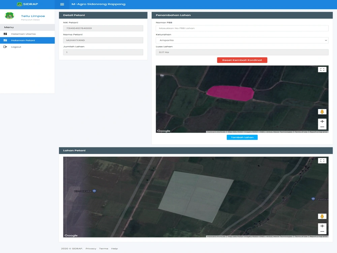Zoom in on Penambahan Lahan map
The height and width of the screenshot is (253, 337).
pos(322,121)
